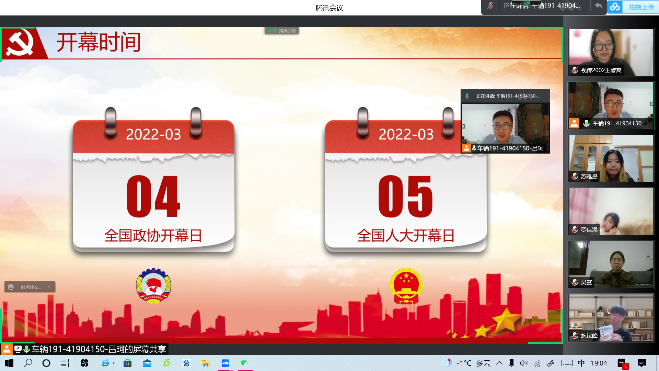The height and width of the screenshot is (371, 659).
Task: Open File Explorer from the taskbar
Action: click(x=206, y=363)
